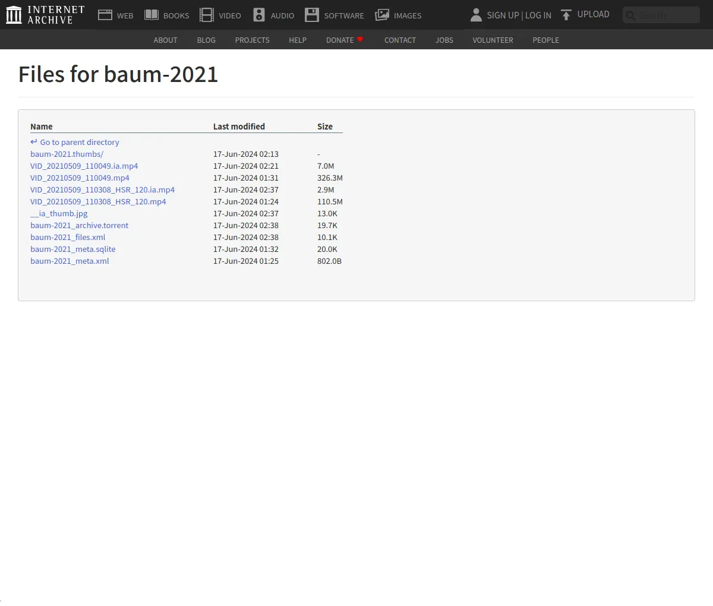Click the Last modified column header
The height and width of the screenshot is (606, 713).
239,127
